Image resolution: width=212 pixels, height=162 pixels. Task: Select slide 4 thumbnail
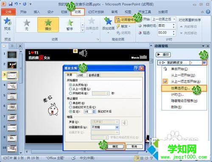12,86
